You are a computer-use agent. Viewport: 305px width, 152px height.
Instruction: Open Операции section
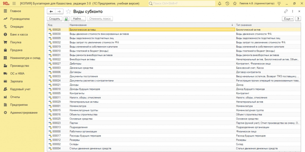click(17, 27)
